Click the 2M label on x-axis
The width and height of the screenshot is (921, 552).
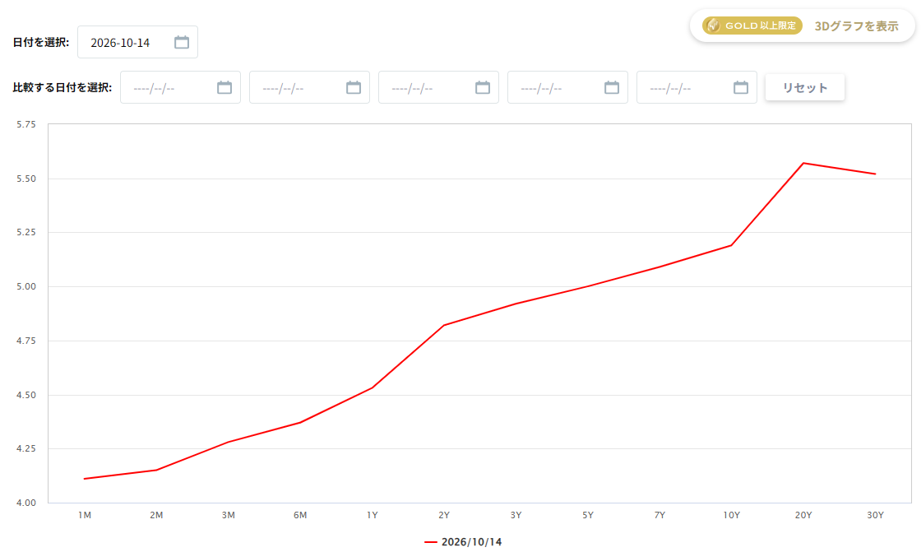[156, 515]
